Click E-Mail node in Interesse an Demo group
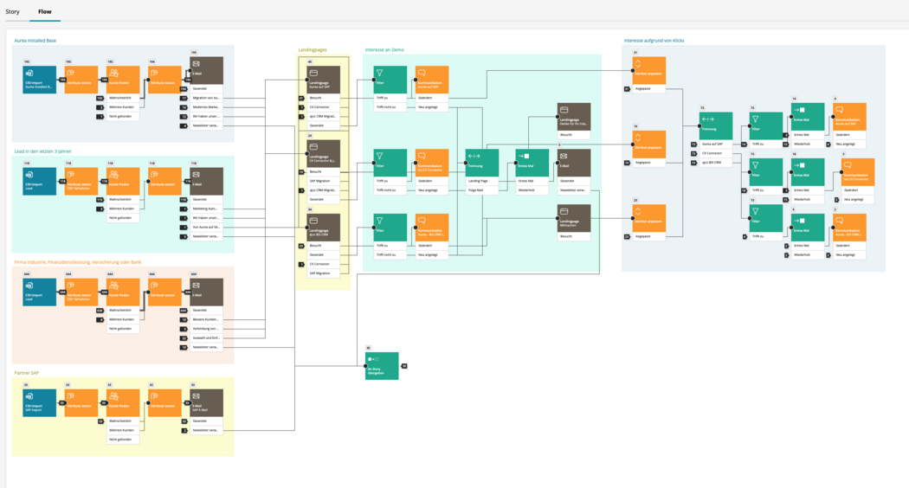The image size is (909, 488). [574, 163]
